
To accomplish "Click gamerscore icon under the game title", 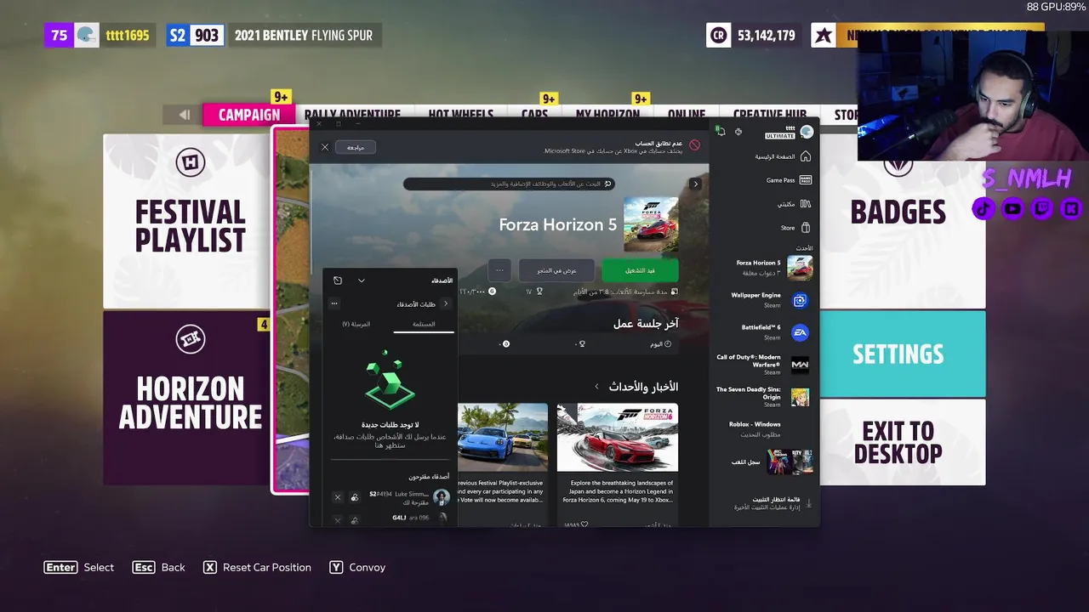I will pos(492,292).
